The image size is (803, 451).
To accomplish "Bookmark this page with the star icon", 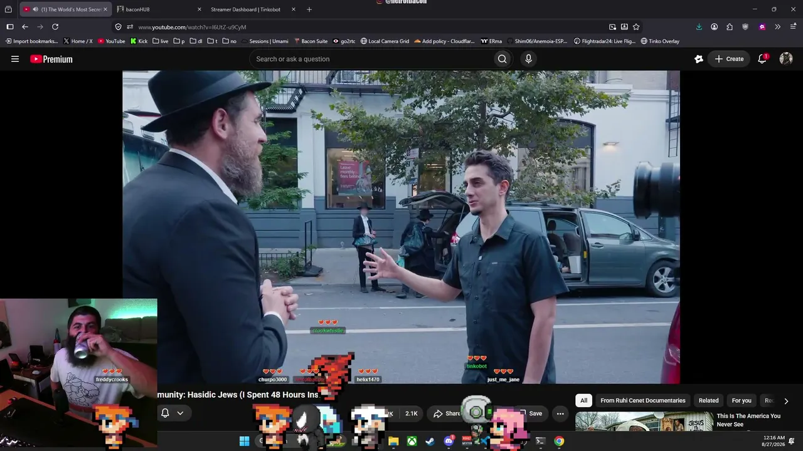I will [x=636, y=27].
